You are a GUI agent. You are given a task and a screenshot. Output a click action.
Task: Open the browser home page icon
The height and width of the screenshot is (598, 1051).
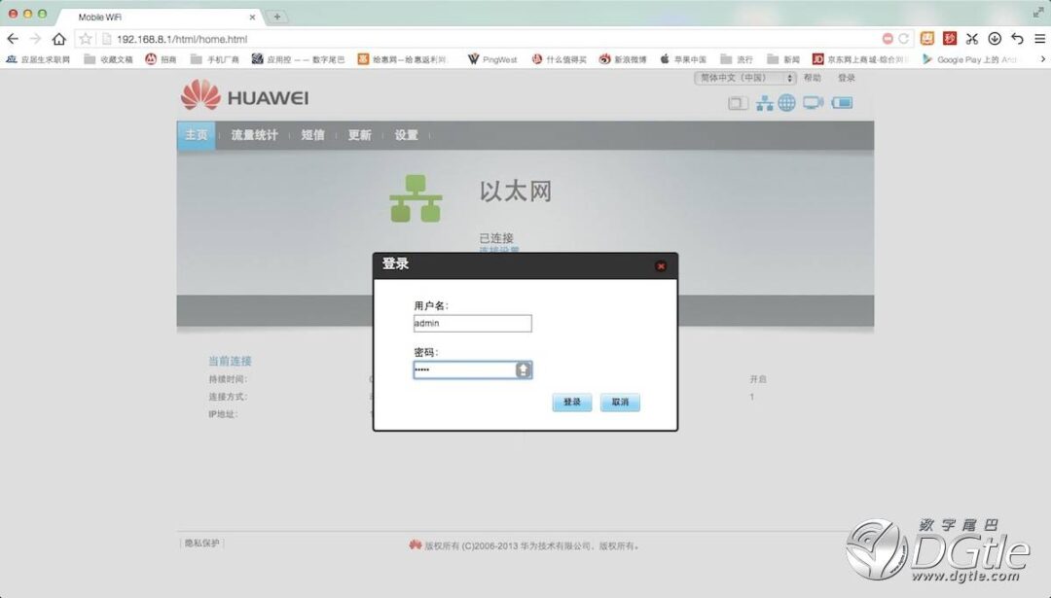pyautogui.click(x=59, y=39)
